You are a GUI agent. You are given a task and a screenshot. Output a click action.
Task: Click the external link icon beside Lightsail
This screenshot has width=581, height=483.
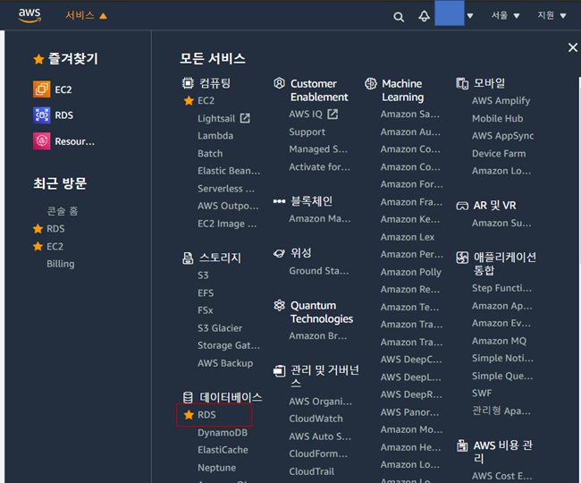(245, 118)
